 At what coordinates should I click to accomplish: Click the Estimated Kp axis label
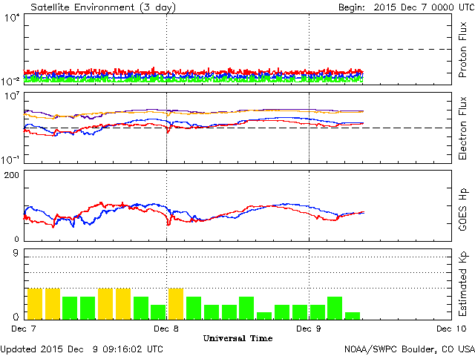[463, 283]
